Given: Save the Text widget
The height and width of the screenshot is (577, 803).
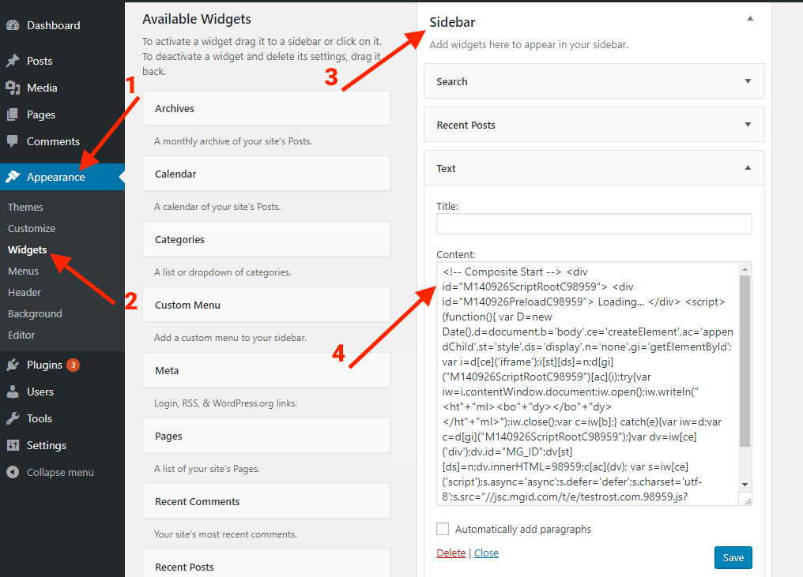Looking at the screenshot, I should tap(733, 557).
